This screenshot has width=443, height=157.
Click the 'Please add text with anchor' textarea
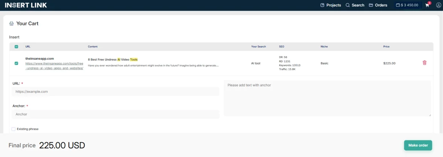(327, 98)
